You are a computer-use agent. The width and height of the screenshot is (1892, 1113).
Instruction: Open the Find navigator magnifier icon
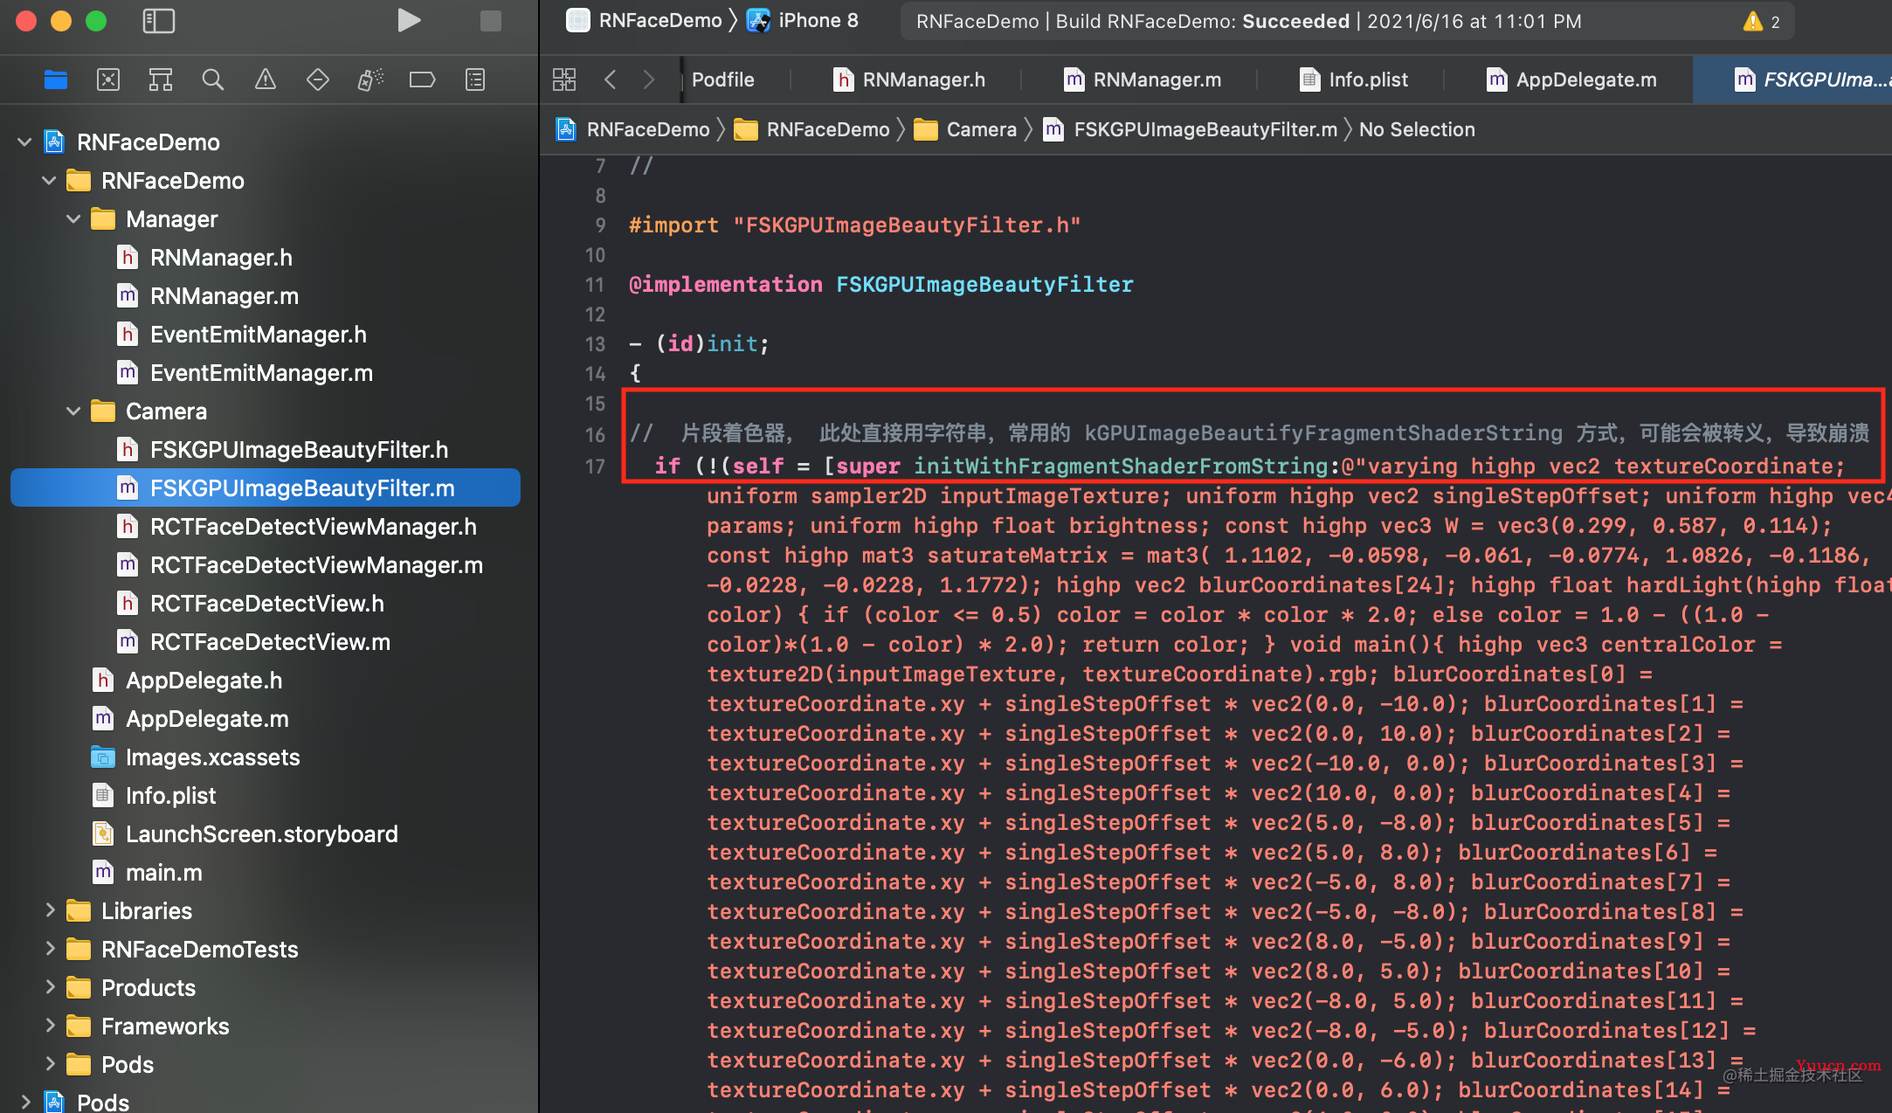click(212, 79)
